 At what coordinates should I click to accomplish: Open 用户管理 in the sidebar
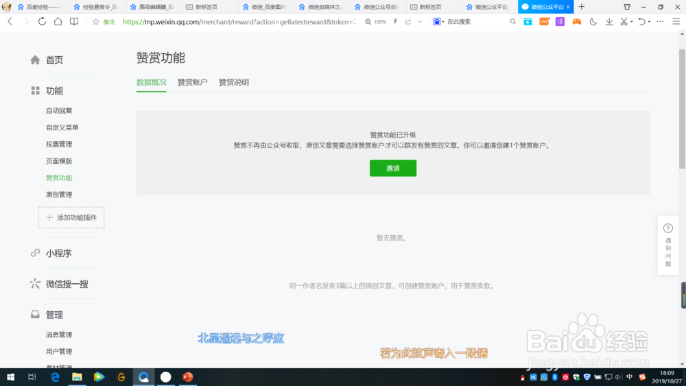(x=59, y=352)
